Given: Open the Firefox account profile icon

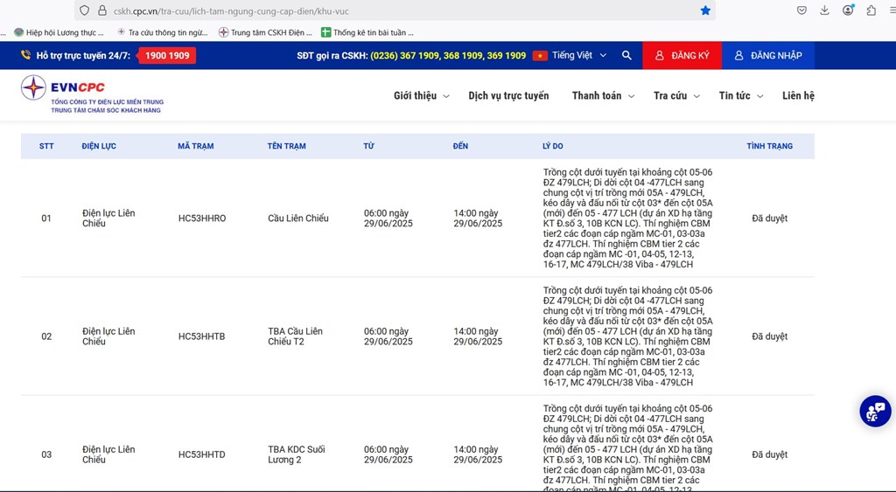Looking at the screenshot, I should point(848,10).
